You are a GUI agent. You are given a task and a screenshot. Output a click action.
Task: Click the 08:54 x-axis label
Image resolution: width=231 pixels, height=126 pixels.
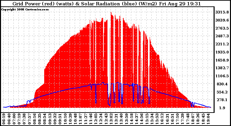pos(45,119)
